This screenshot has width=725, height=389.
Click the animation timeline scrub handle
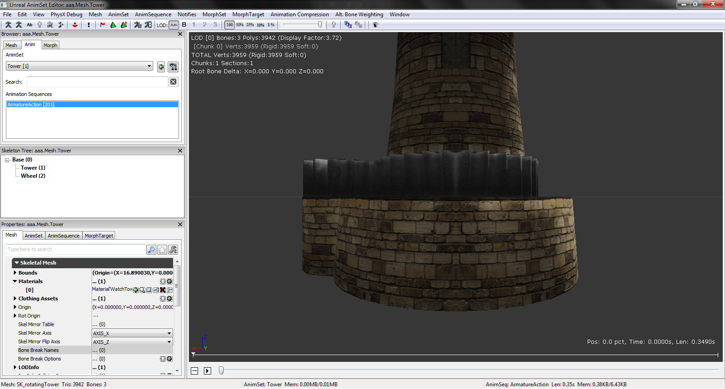[221, 370]
